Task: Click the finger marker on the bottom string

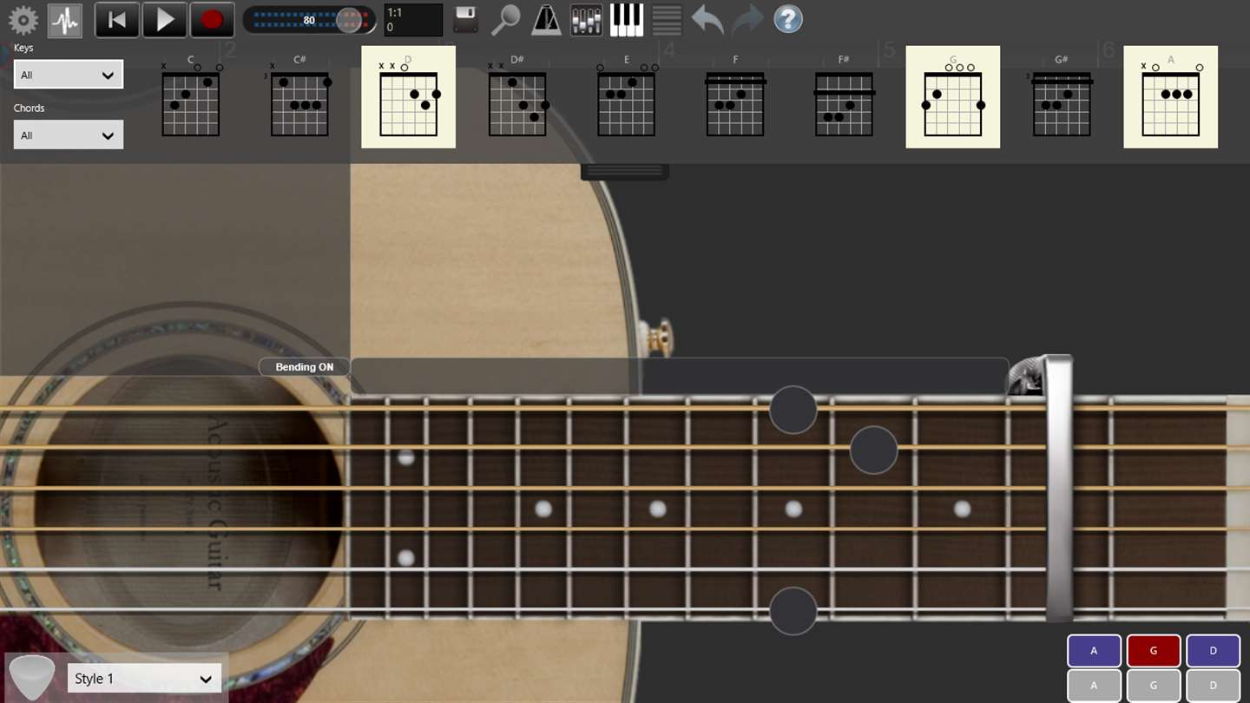Action: tap(793, 611)
